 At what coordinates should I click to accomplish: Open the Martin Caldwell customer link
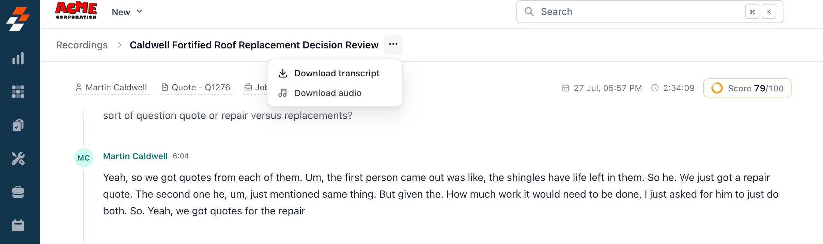[x=112, y=88]
